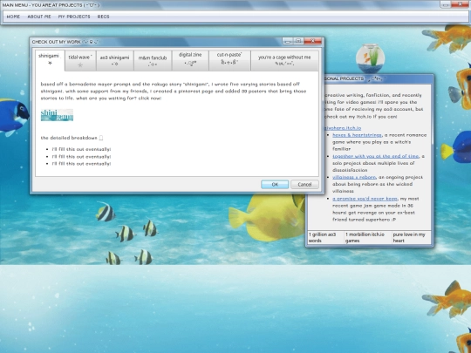Select the cut-n-paste tab
The width and height of the screenshot is (471, 353).
point(229,60)
